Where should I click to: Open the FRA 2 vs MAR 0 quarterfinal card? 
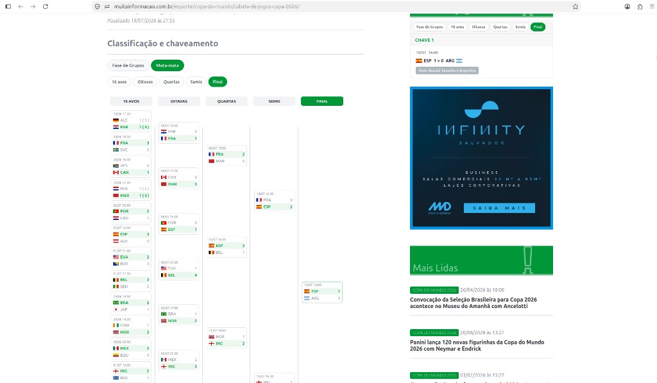pos(226,155)
